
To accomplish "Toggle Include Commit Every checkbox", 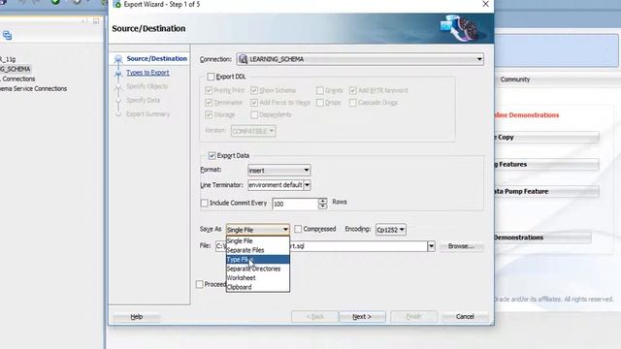I will coord(205,203).
